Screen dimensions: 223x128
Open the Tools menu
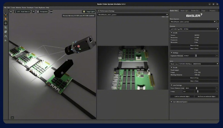tap(36, 8)
